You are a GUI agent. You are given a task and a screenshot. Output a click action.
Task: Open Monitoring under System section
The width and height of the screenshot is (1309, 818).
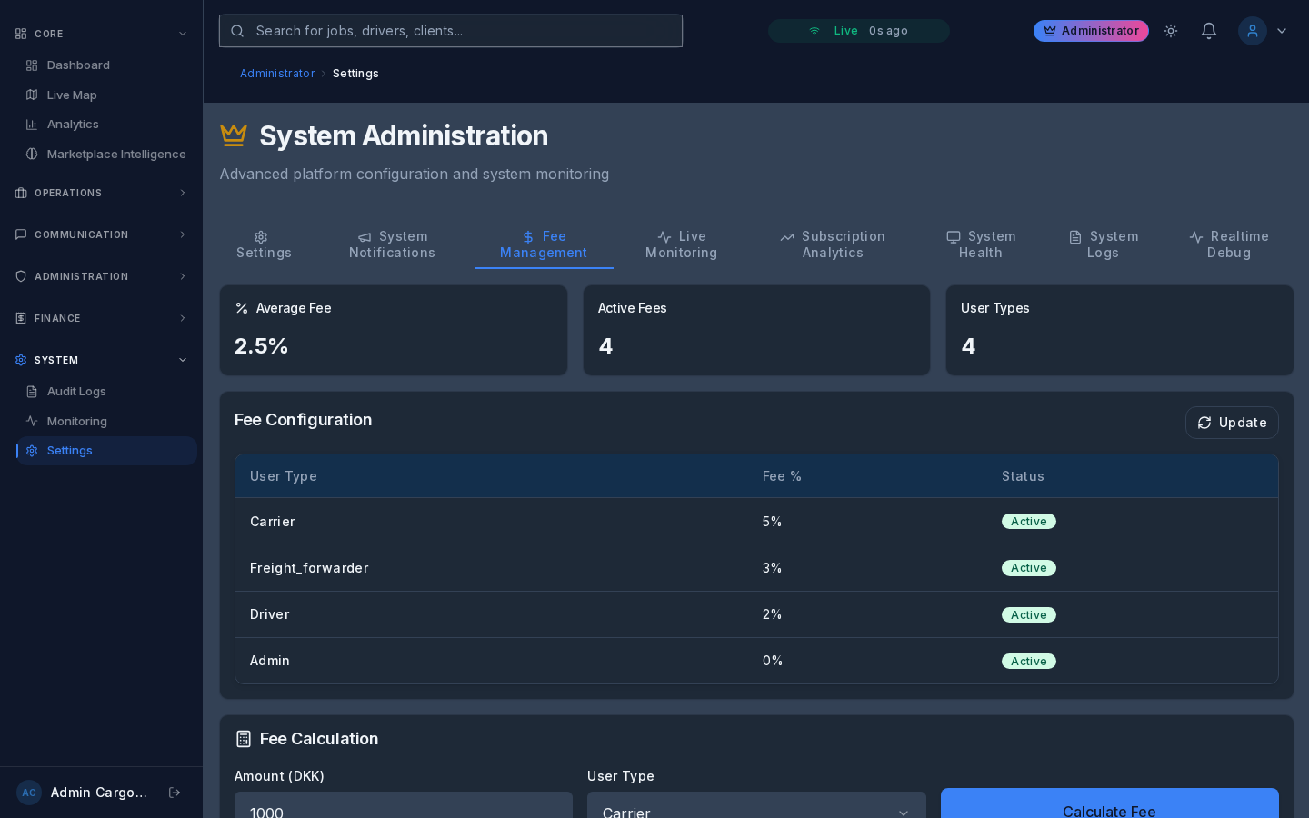coord(77,422)
